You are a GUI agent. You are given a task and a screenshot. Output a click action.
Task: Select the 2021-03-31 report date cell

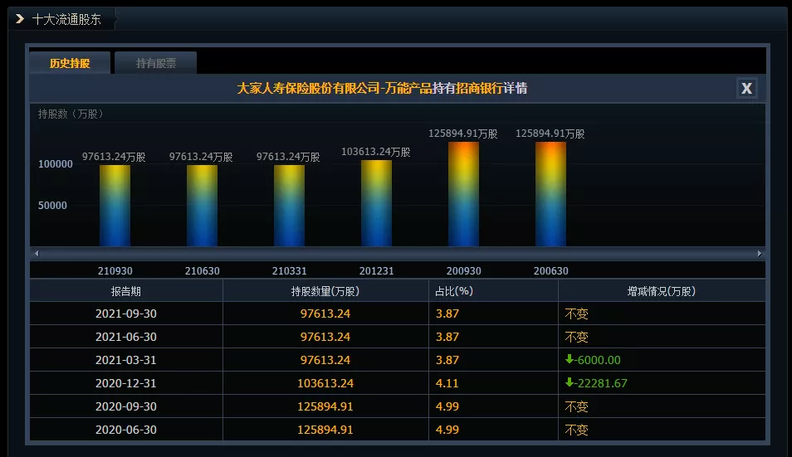pos(125,360)
